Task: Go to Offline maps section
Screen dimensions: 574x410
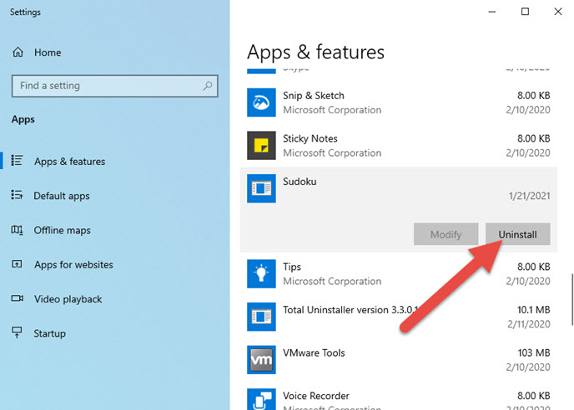Action: (63, 230)
